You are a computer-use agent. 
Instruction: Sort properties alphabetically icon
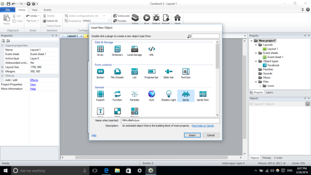coord(8,41)
